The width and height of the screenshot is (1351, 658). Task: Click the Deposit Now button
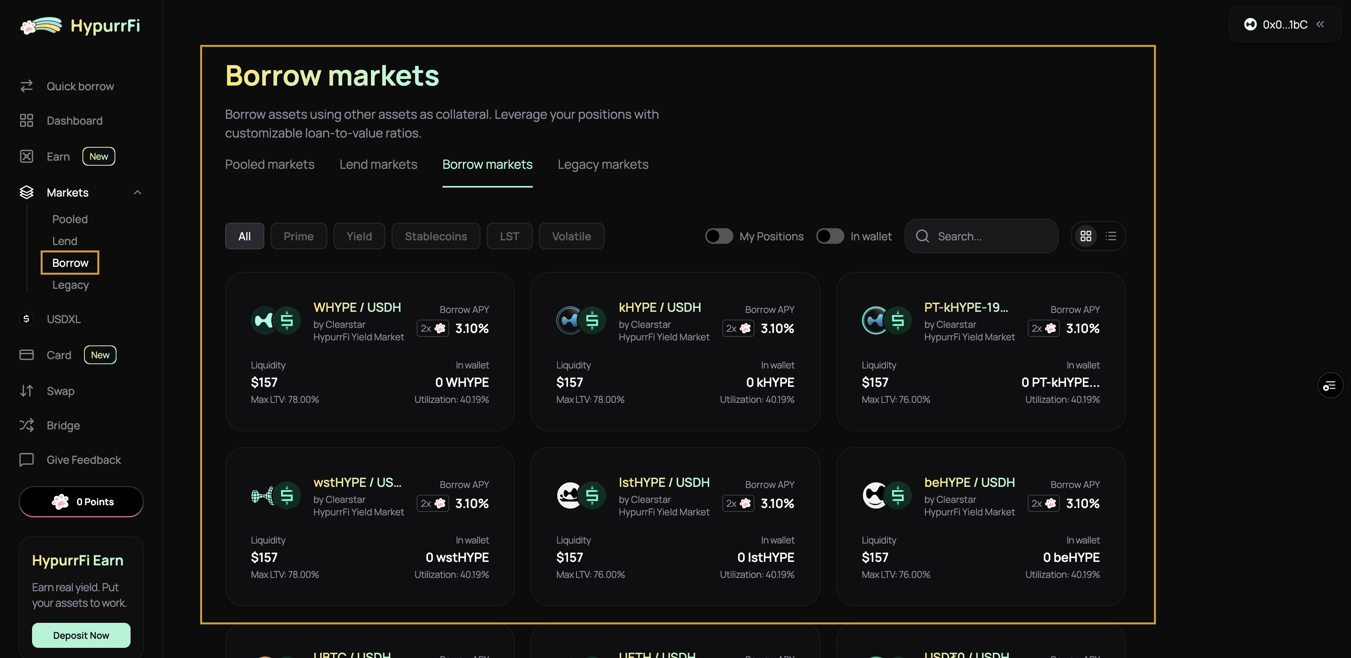click(x=81, y=635)
